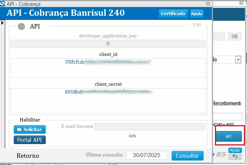This screenshot has width=247, height=165.
Task: Click the small Ajuda button at bottom right
Action: tap(235, 150)
